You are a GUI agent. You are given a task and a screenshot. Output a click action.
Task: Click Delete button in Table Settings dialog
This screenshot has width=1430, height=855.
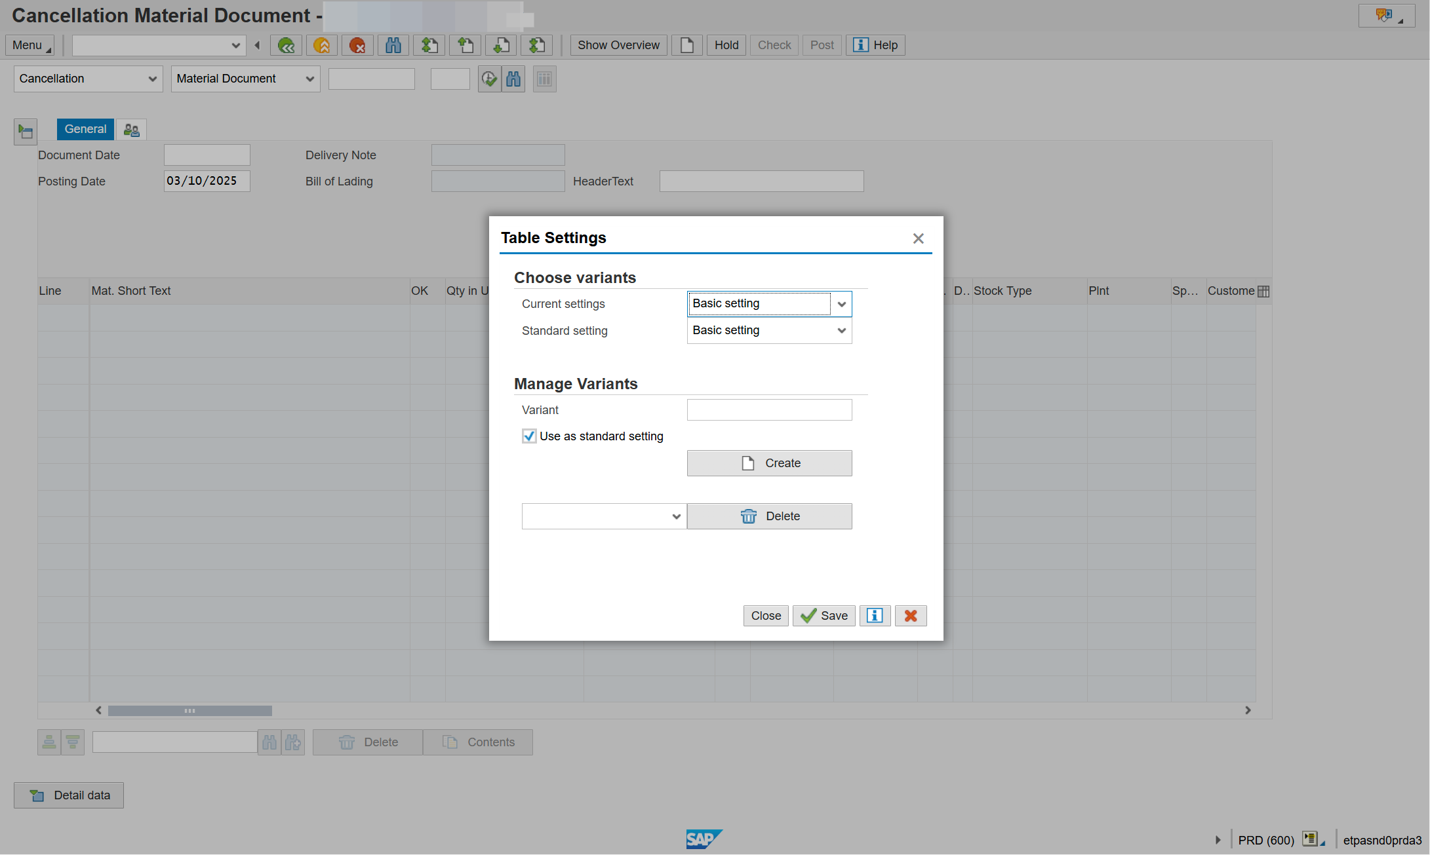(x=769, y=516)
